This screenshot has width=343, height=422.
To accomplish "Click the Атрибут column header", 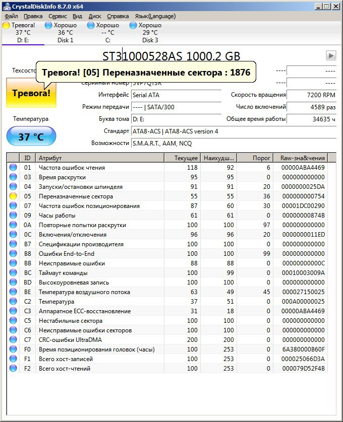I will pos(100,158).
